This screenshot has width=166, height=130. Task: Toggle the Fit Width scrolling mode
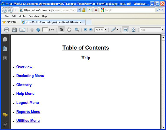coord(125,30)
